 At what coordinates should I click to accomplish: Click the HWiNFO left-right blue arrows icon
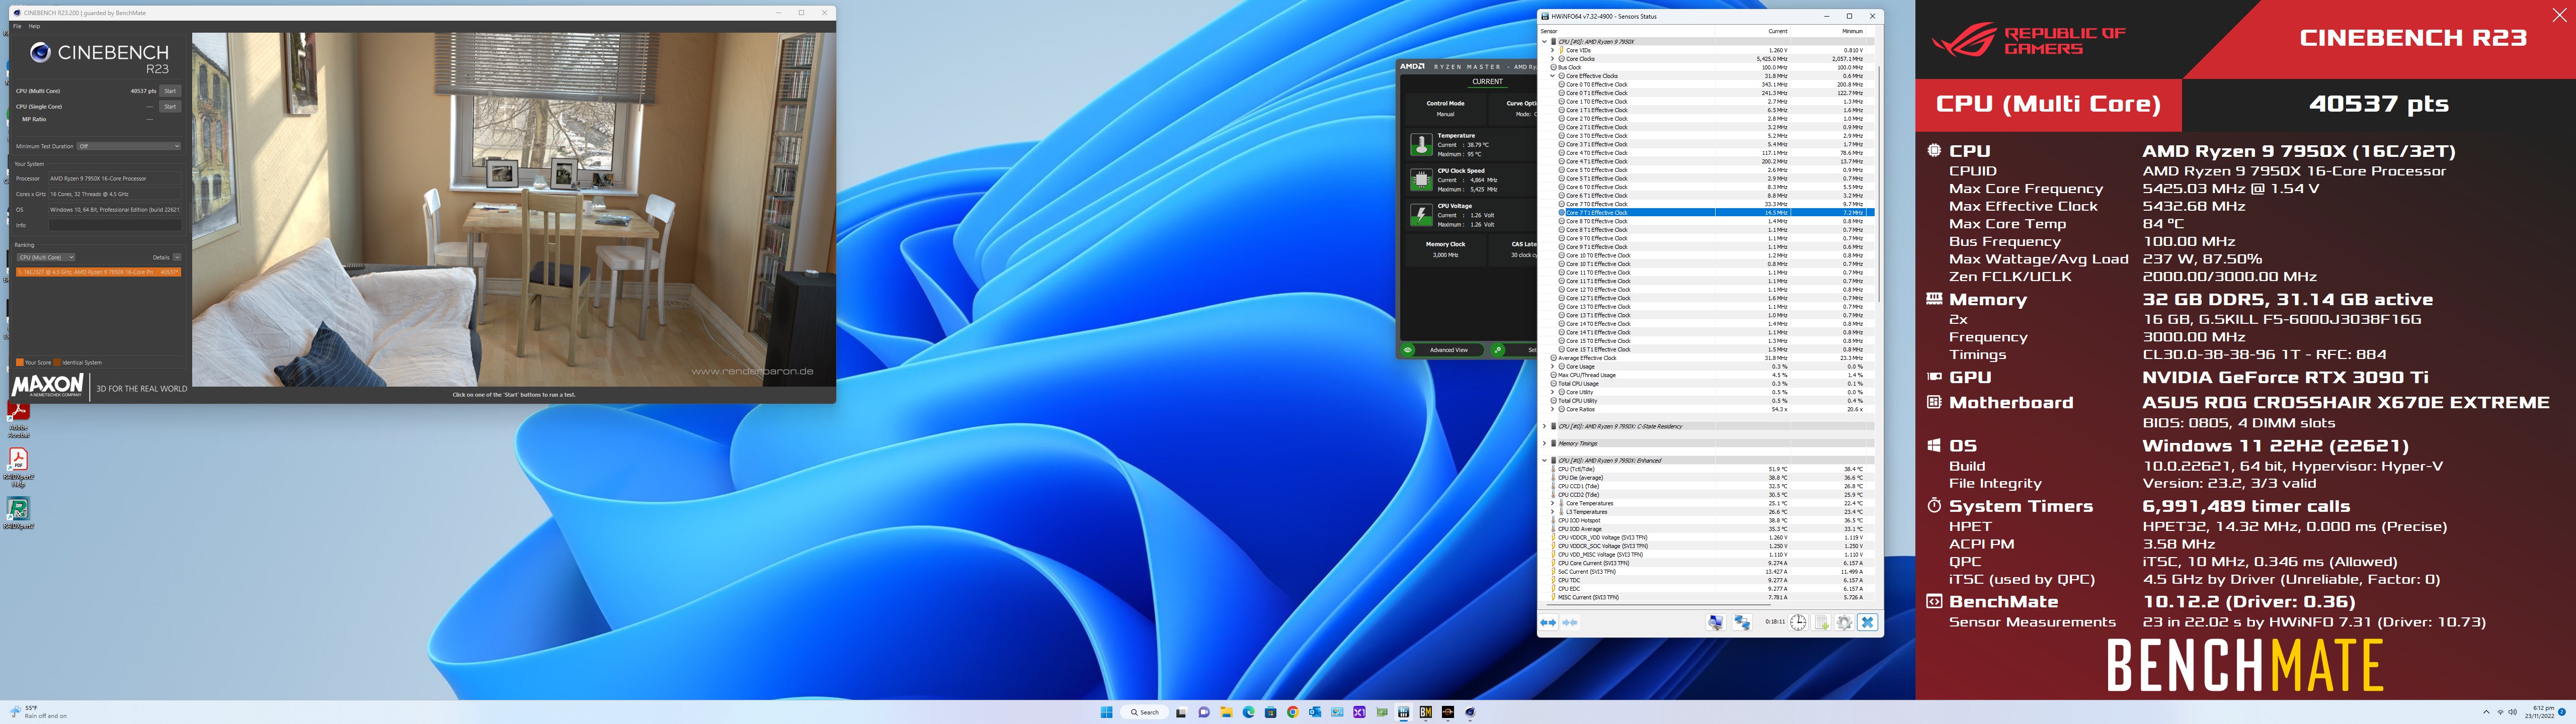(x=1549, y=623)
